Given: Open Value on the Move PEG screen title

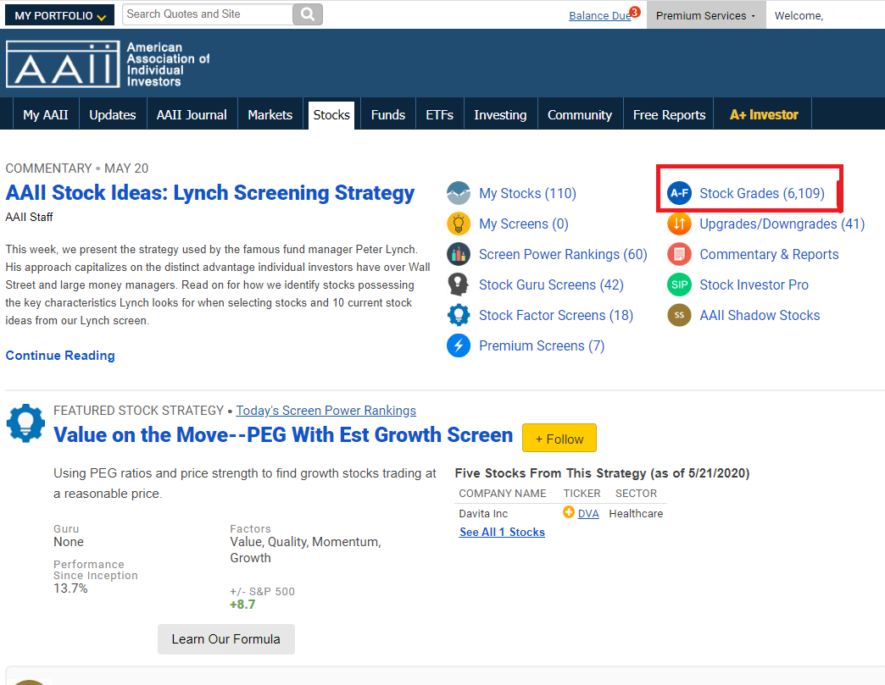Looking at the screenshot, I should click(x=283, y=434).
